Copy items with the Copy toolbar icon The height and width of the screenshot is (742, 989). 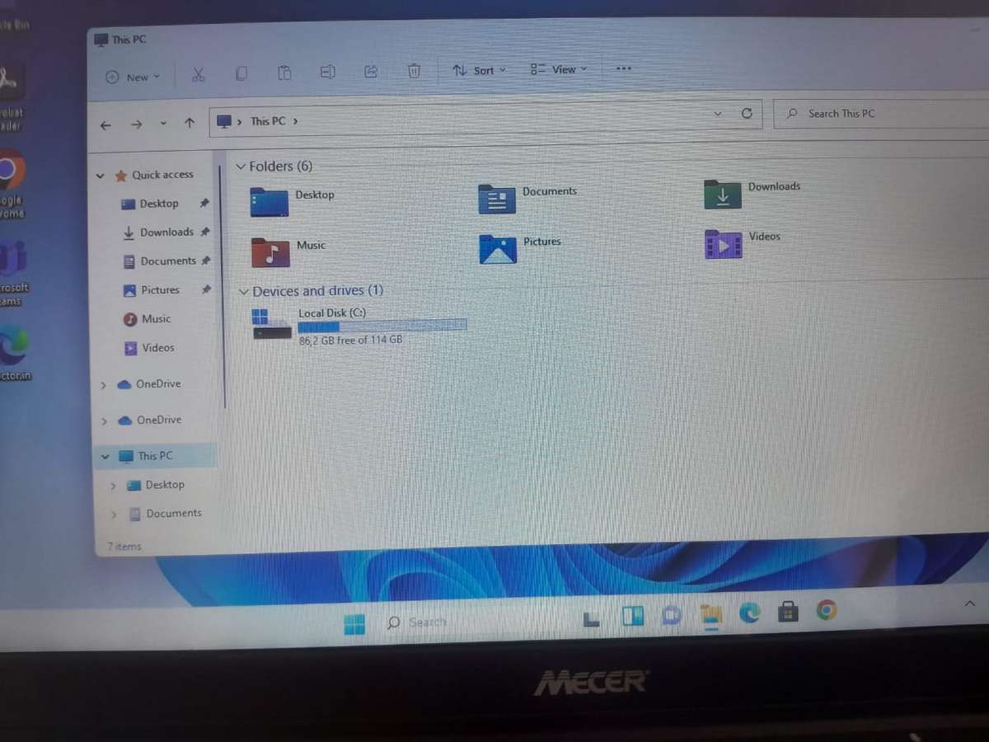(x=241, y=73)
